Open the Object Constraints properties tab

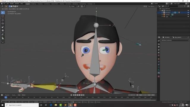[159, 64]
